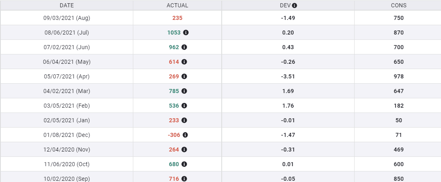Show info for the 716 September value
Image resolution: width=441 pixels, height=182 pixels.
coord(184,179)
